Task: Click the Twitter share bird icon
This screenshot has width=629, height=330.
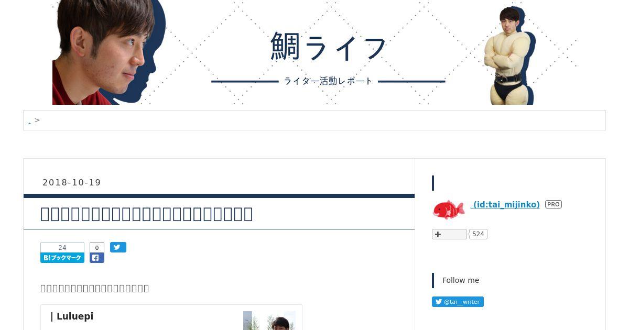Action: [118, 247]
